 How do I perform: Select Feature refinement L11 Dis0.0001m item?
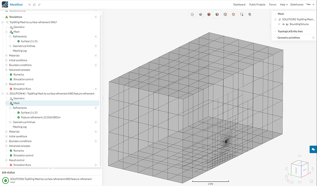40,118
